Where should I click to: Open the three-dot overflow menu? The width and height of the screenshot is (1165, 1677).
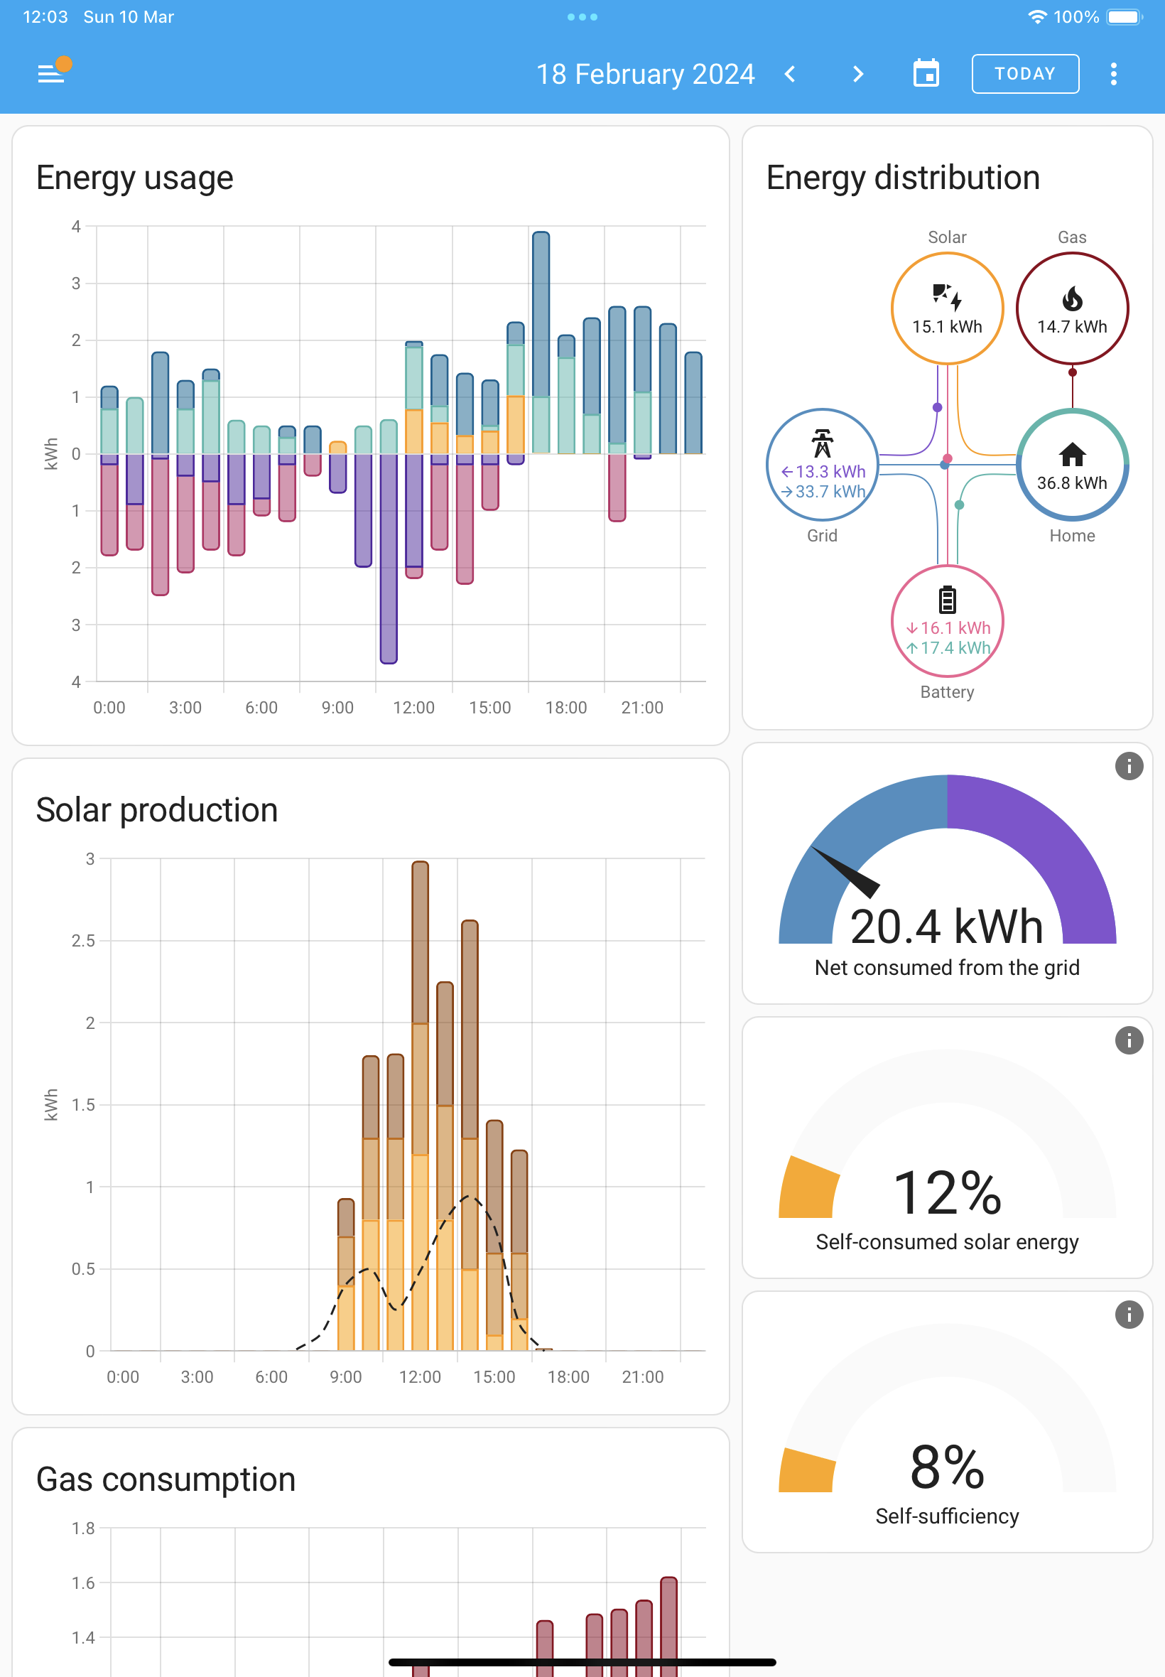click(1113, 74)
